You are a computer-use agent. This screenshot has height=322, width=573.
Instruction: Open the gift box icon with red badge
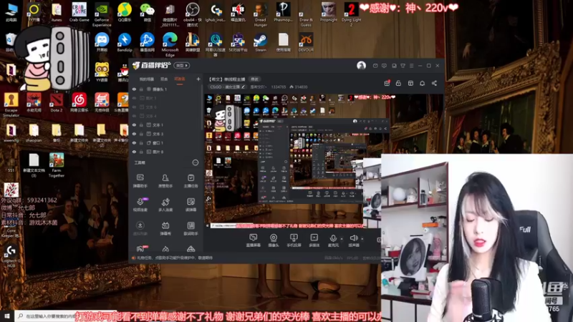[x=387, y=83]
